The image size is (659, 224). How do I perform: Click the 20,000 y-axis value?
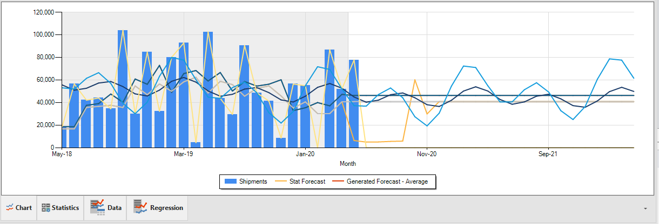coord(46,125)
